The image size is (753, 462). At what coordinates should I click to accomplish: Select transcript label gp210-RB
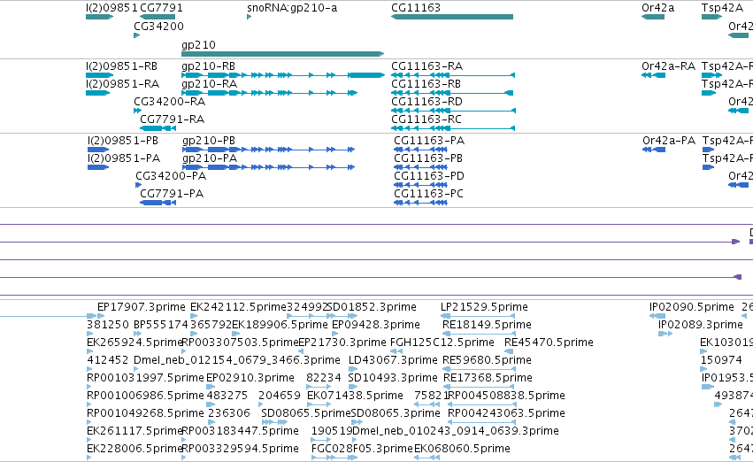pos(209,66)
